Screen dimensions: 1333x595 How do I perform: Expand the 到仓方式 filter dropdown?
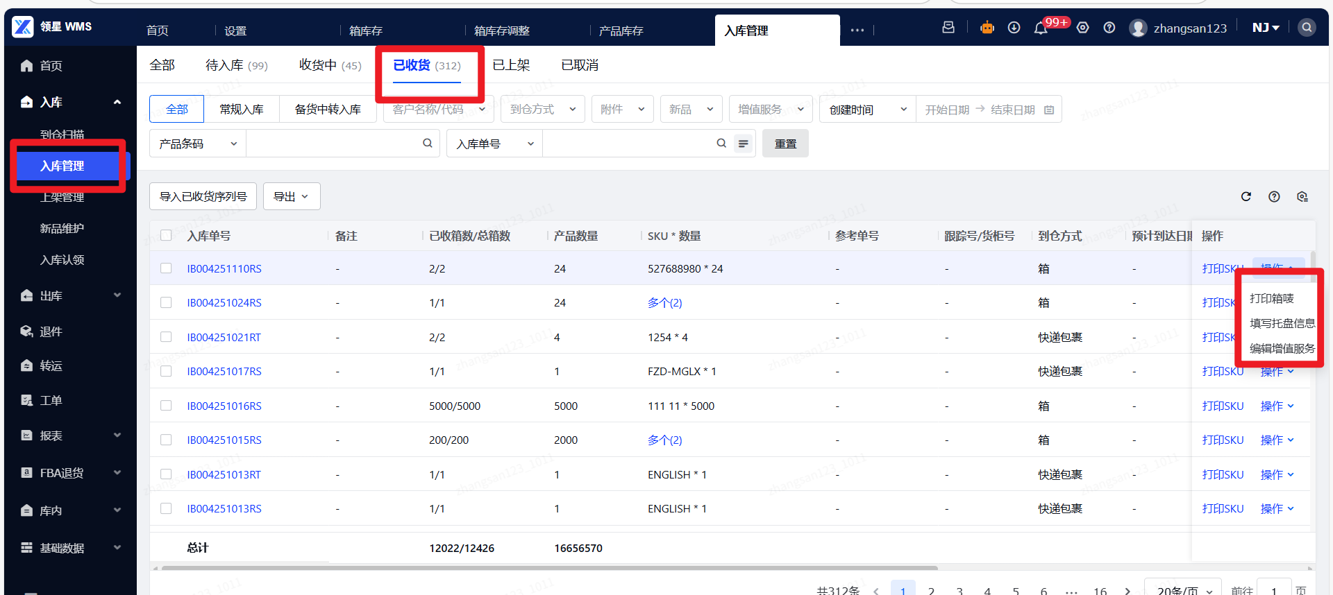pos(542,110)
